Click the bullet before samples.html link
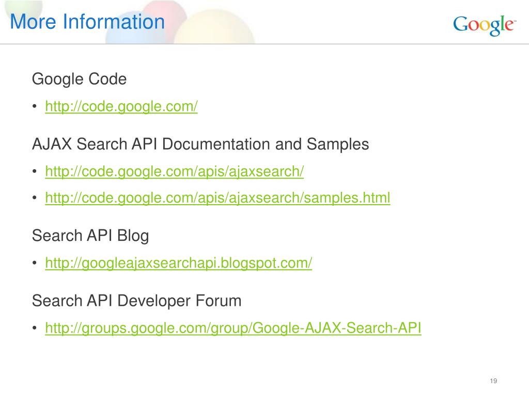Screen dimensions: 529x396 tap(35, 197)
